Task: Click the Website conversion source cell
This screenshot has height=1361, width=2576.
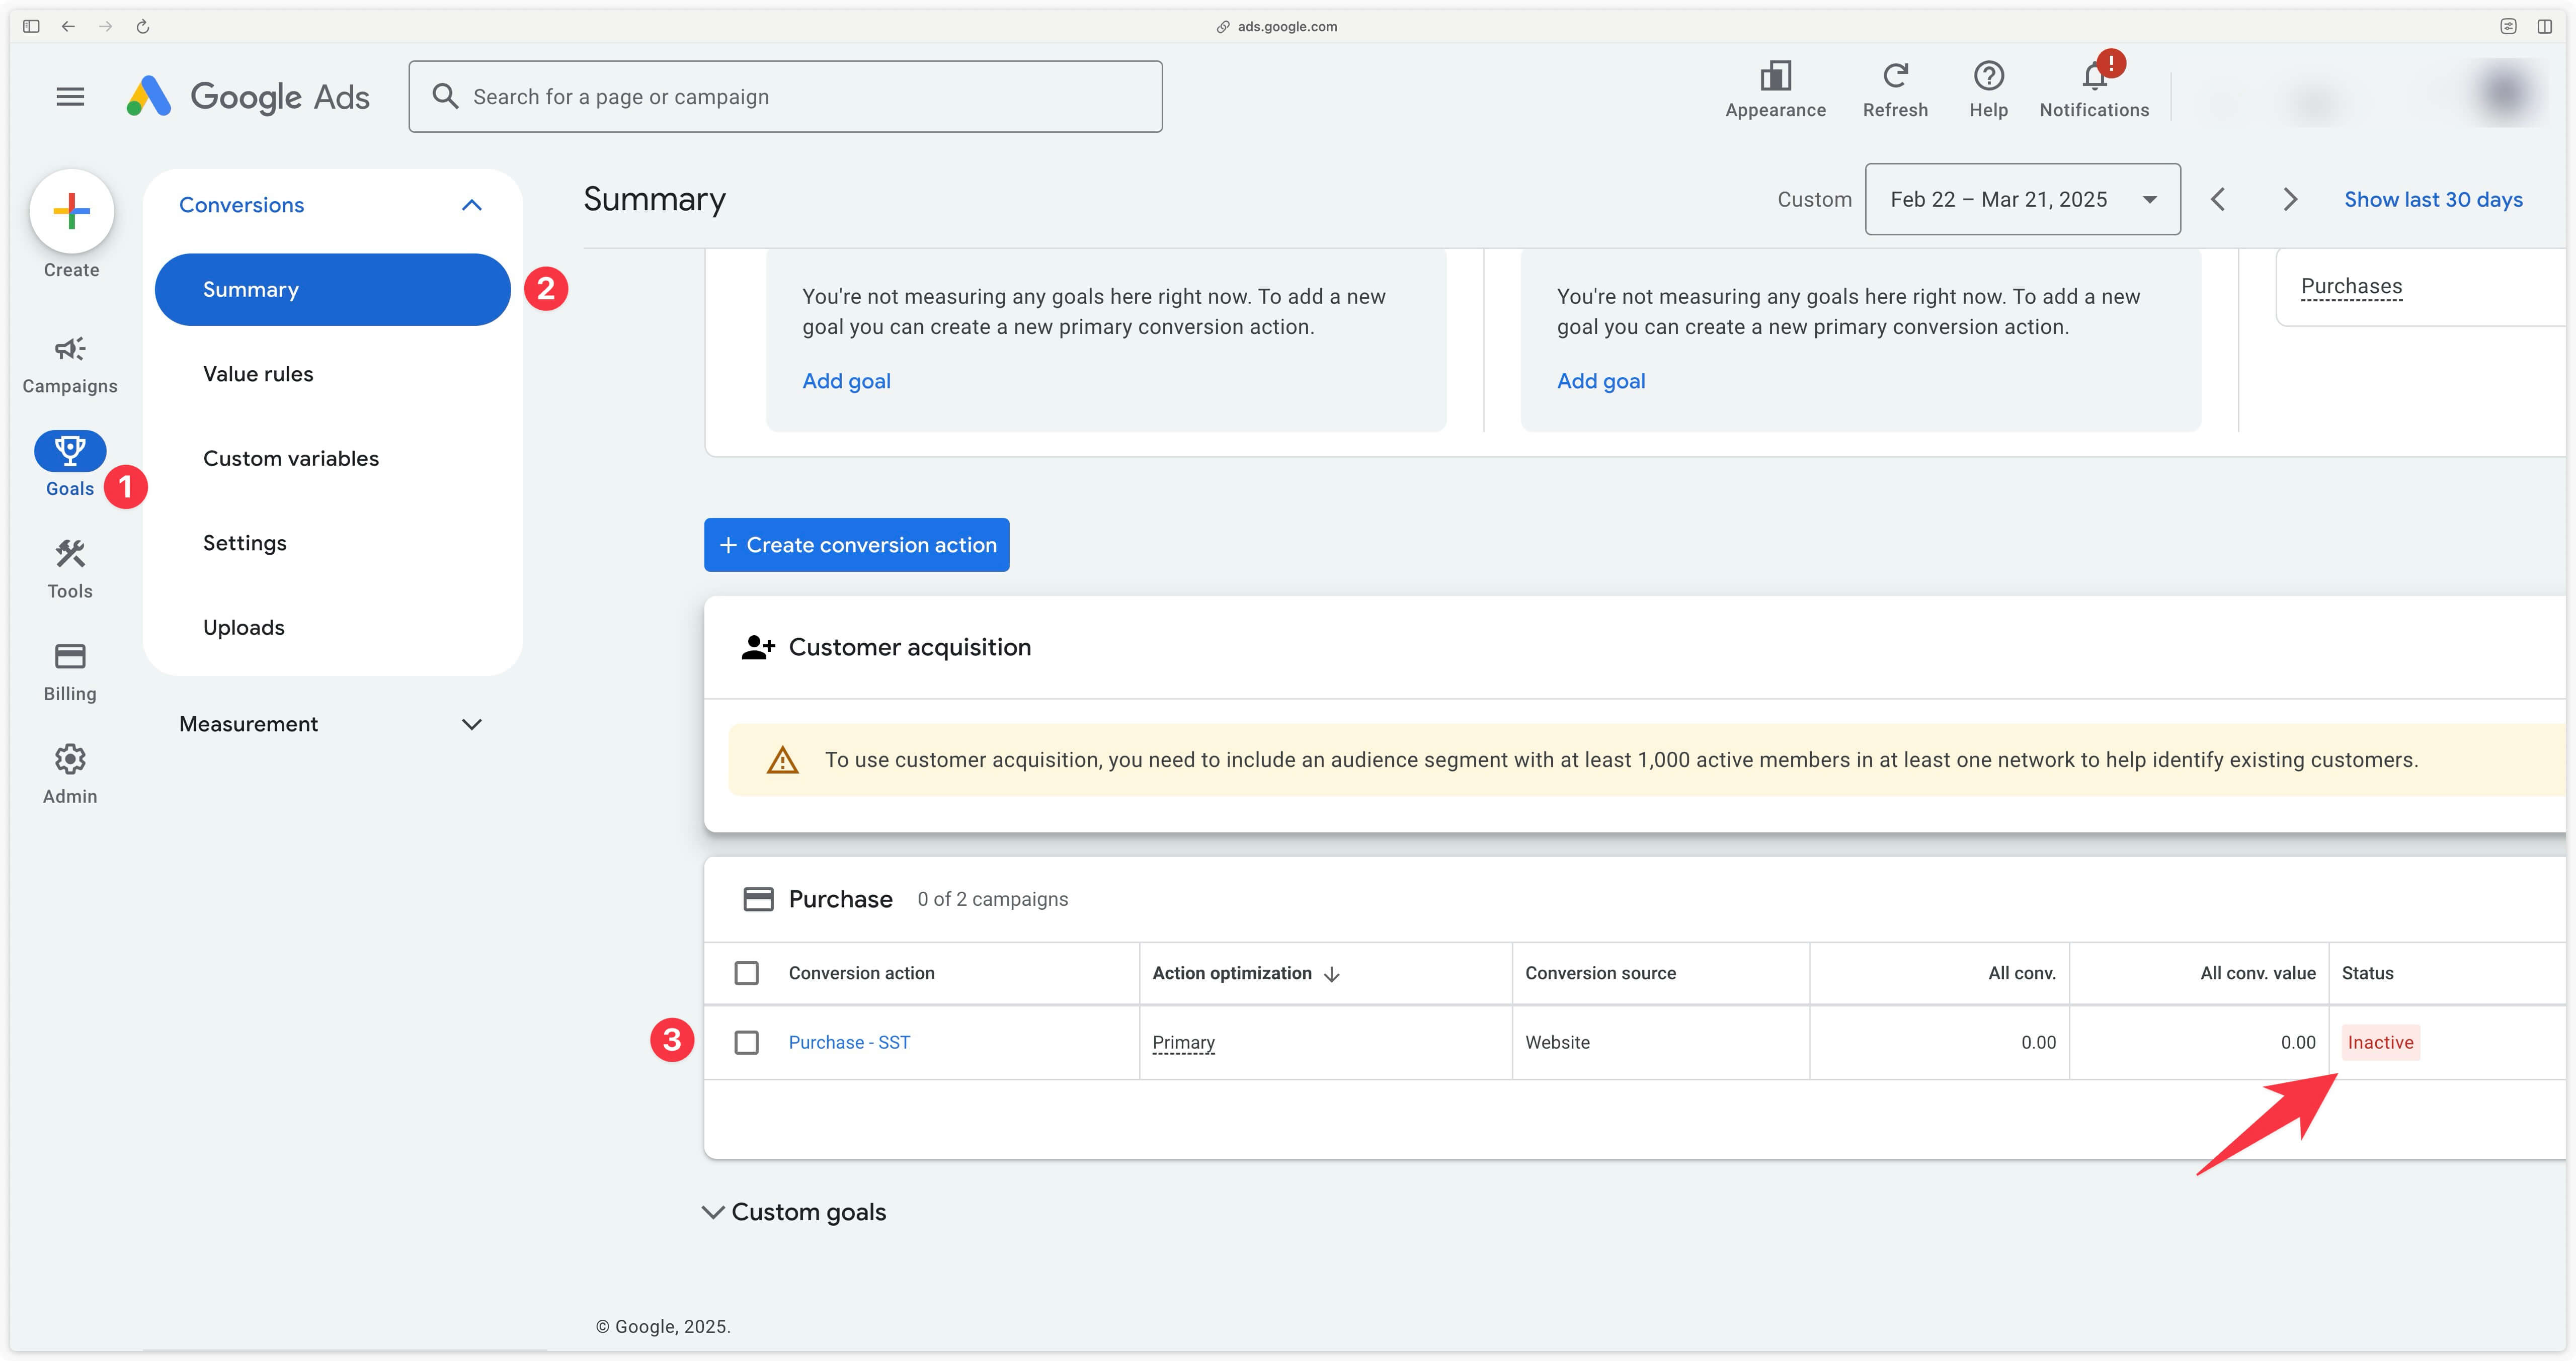Action: (x=1557, y=1042)
